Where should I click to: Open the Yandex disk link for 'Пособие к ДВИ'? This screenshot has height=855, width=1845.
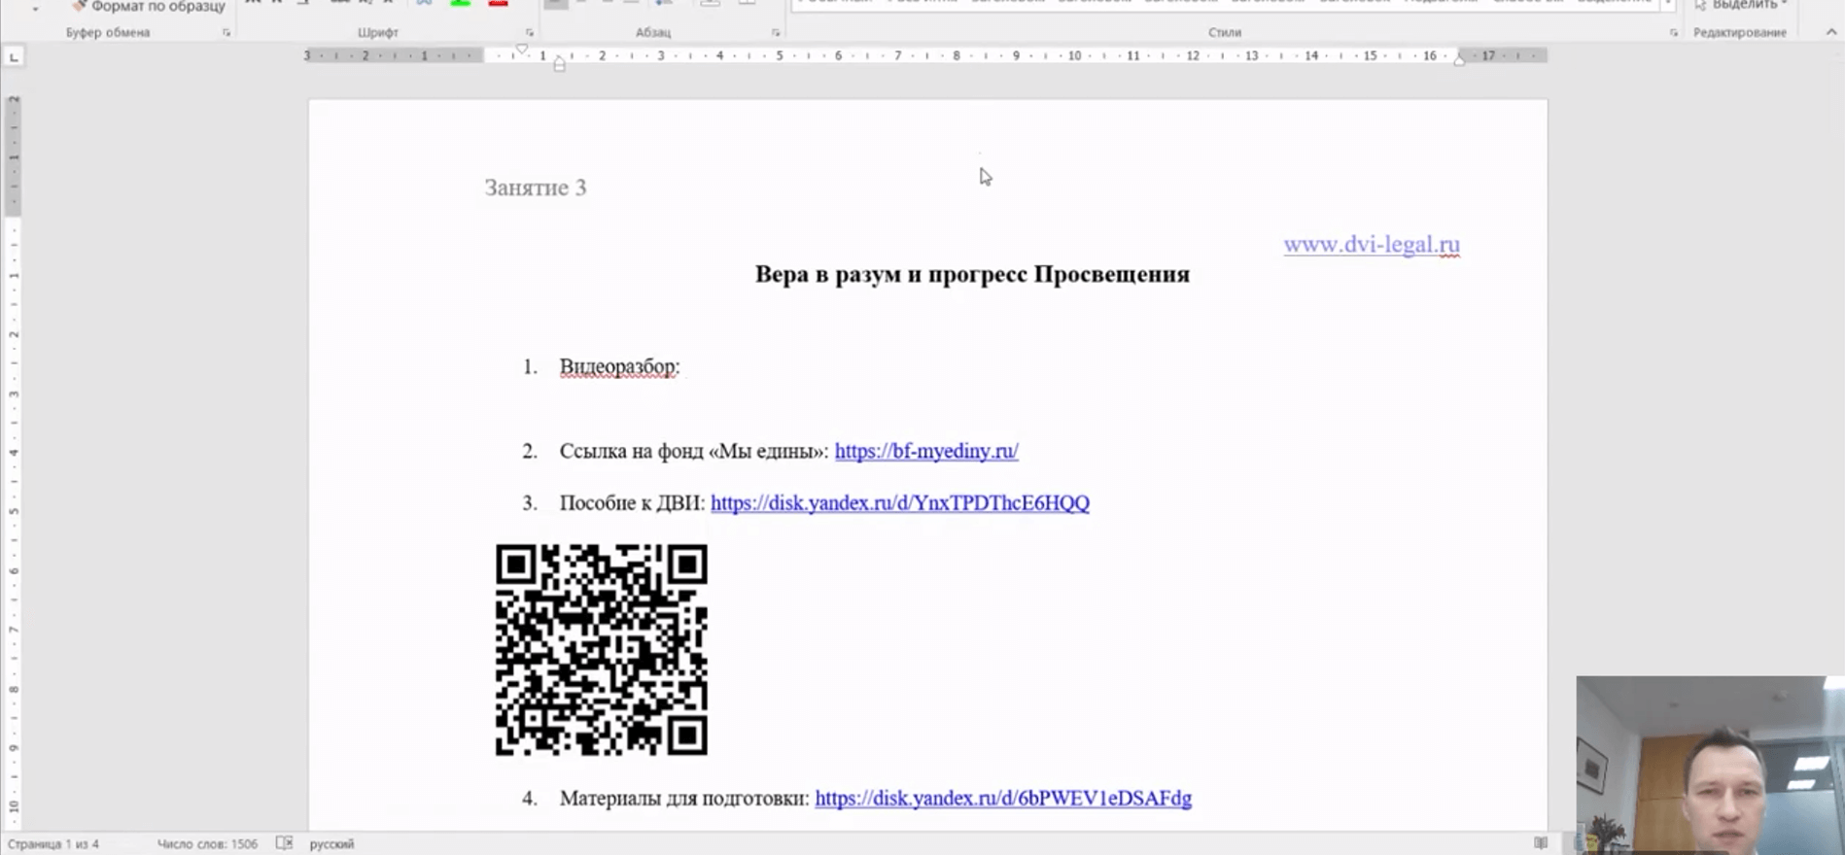[900, 502]
